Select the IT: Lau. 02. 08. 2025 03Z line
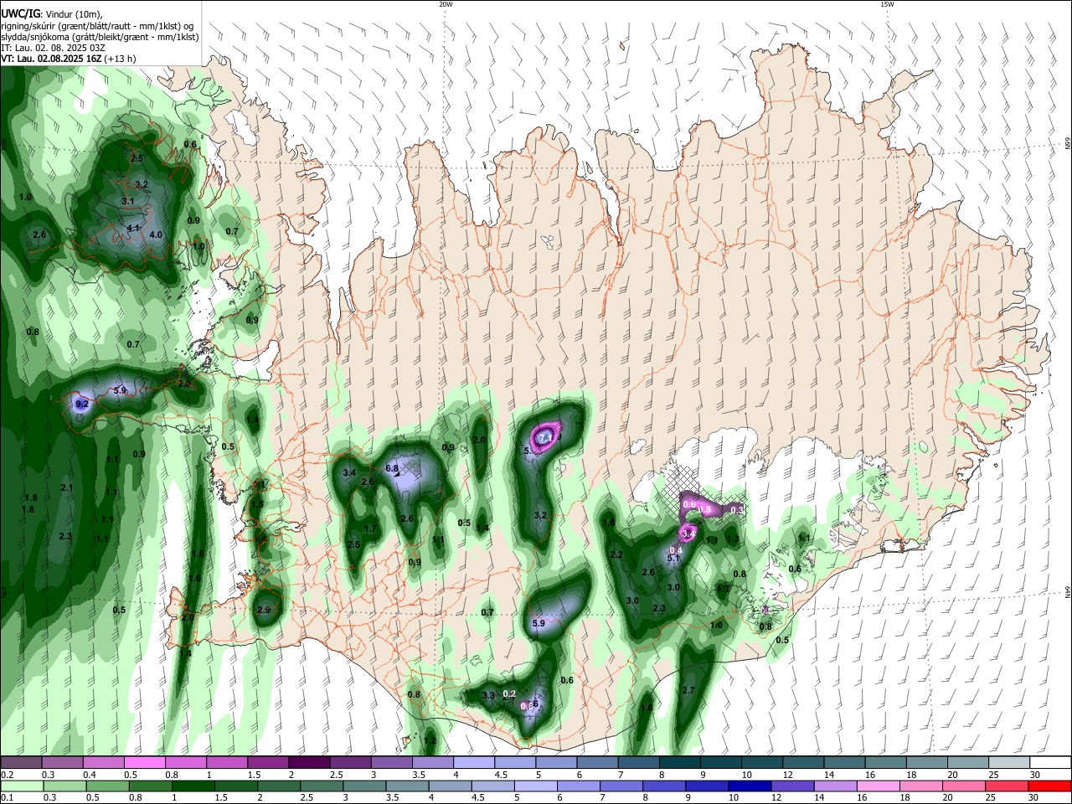1072x804 pixels. pyautogui.click(x=53, y=48)
